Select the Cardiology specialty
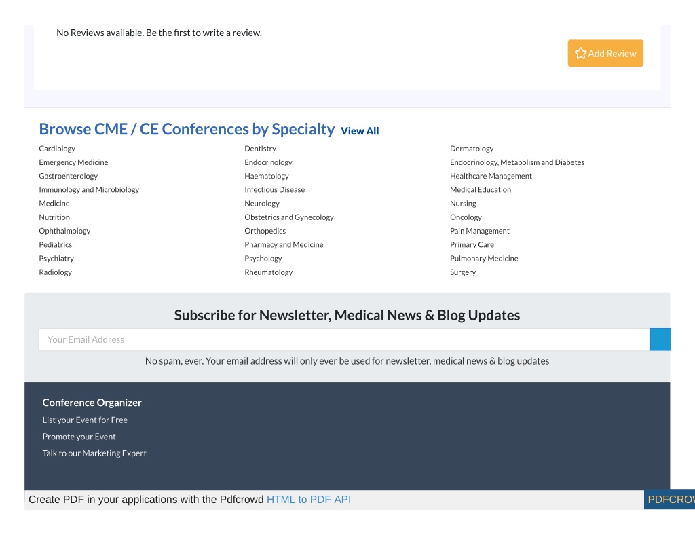695x537 pixels. [57, 149]
